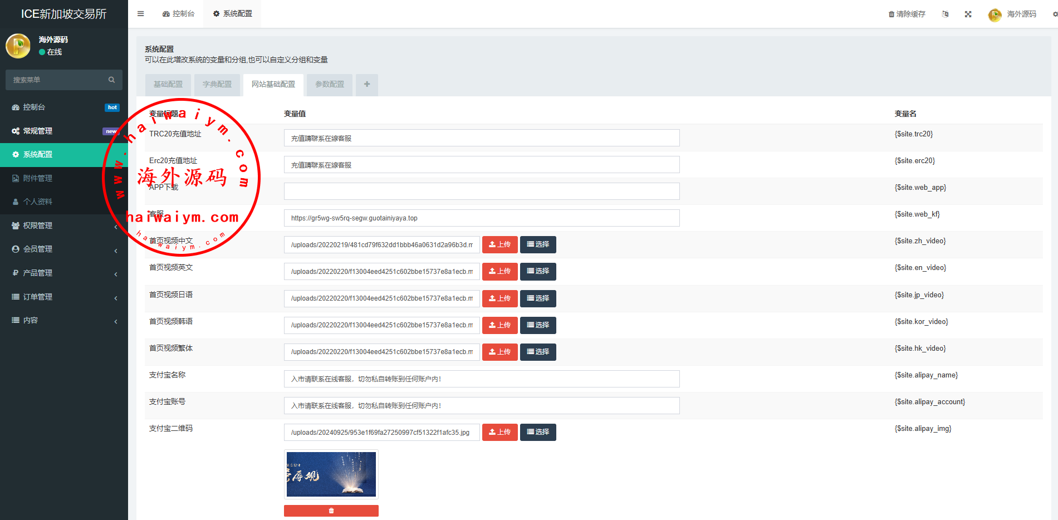Expand the 产品管理 sidebar menu
This screenshot has width=1058, height=520.
64,273
